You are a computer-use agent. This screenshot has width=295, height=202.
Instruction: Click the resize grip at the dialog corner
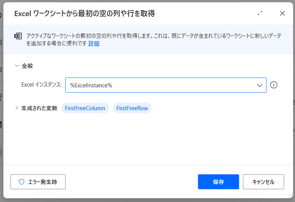tap(291, 196)
